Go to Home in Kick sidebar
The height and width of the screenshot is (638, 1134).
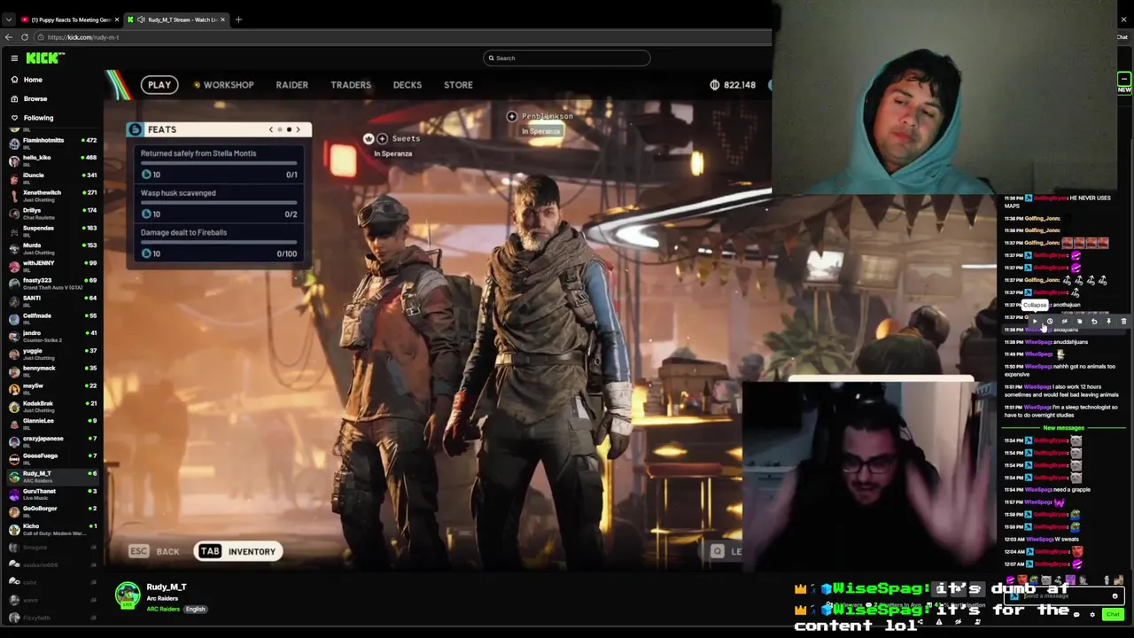click(33, 80)
